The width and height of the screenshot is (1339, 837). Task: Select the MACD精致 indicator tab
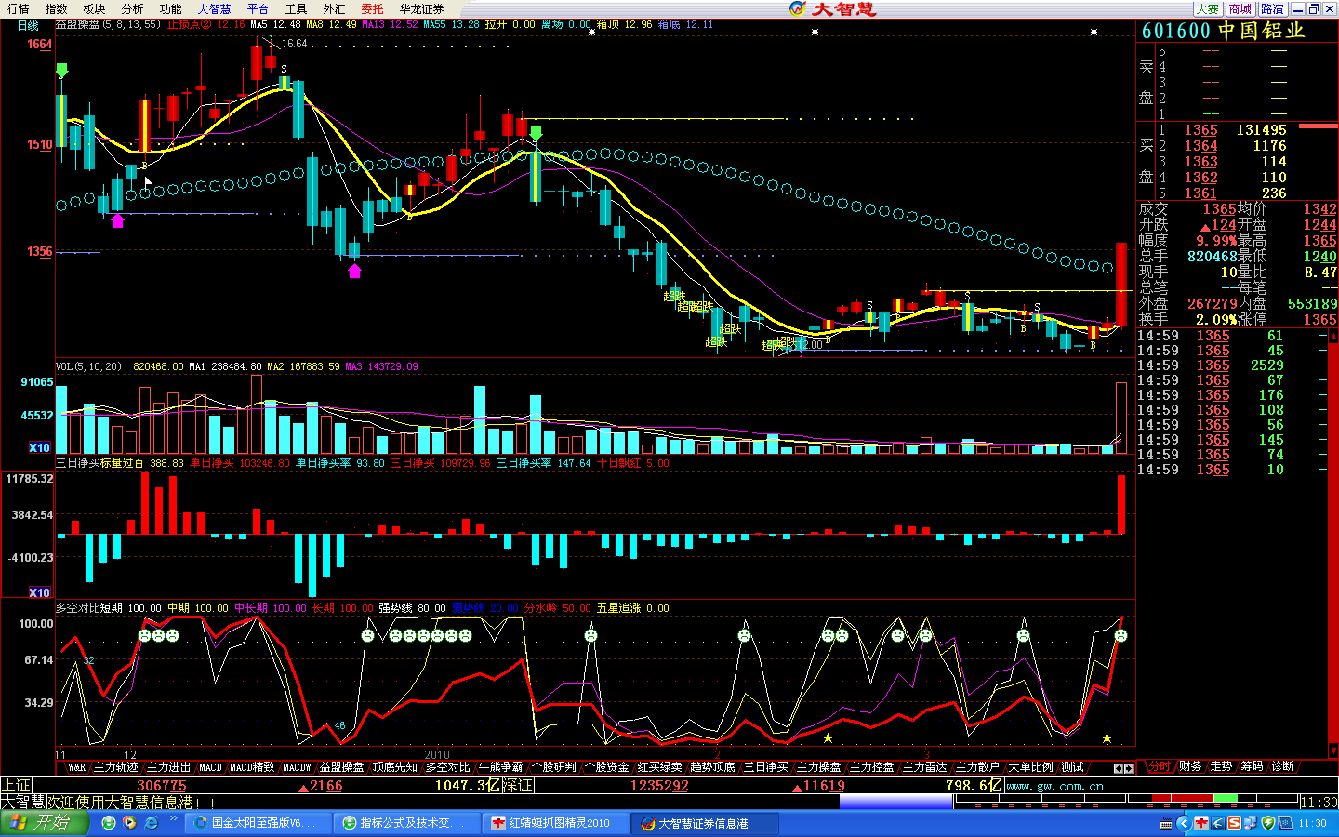253,767
